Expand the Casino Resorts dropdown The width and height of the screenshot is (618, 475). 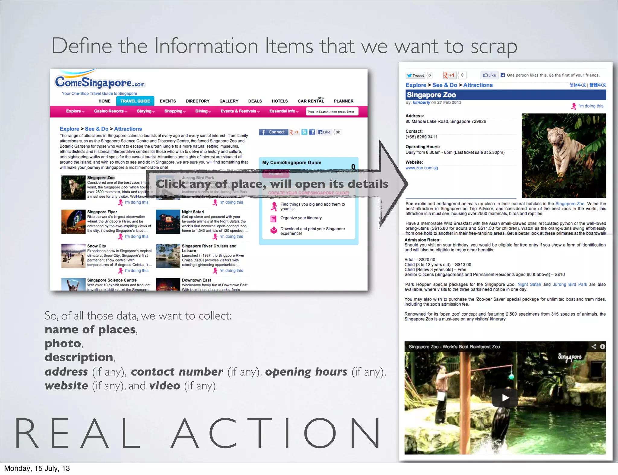click(x=110, y=111)
